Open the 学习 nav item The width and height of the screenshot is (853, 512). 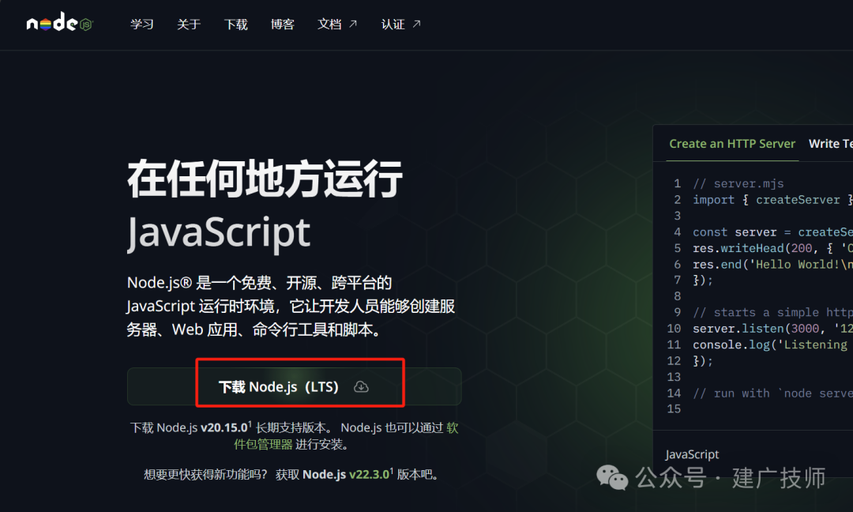pyautogui.click(x=142, y=24)
